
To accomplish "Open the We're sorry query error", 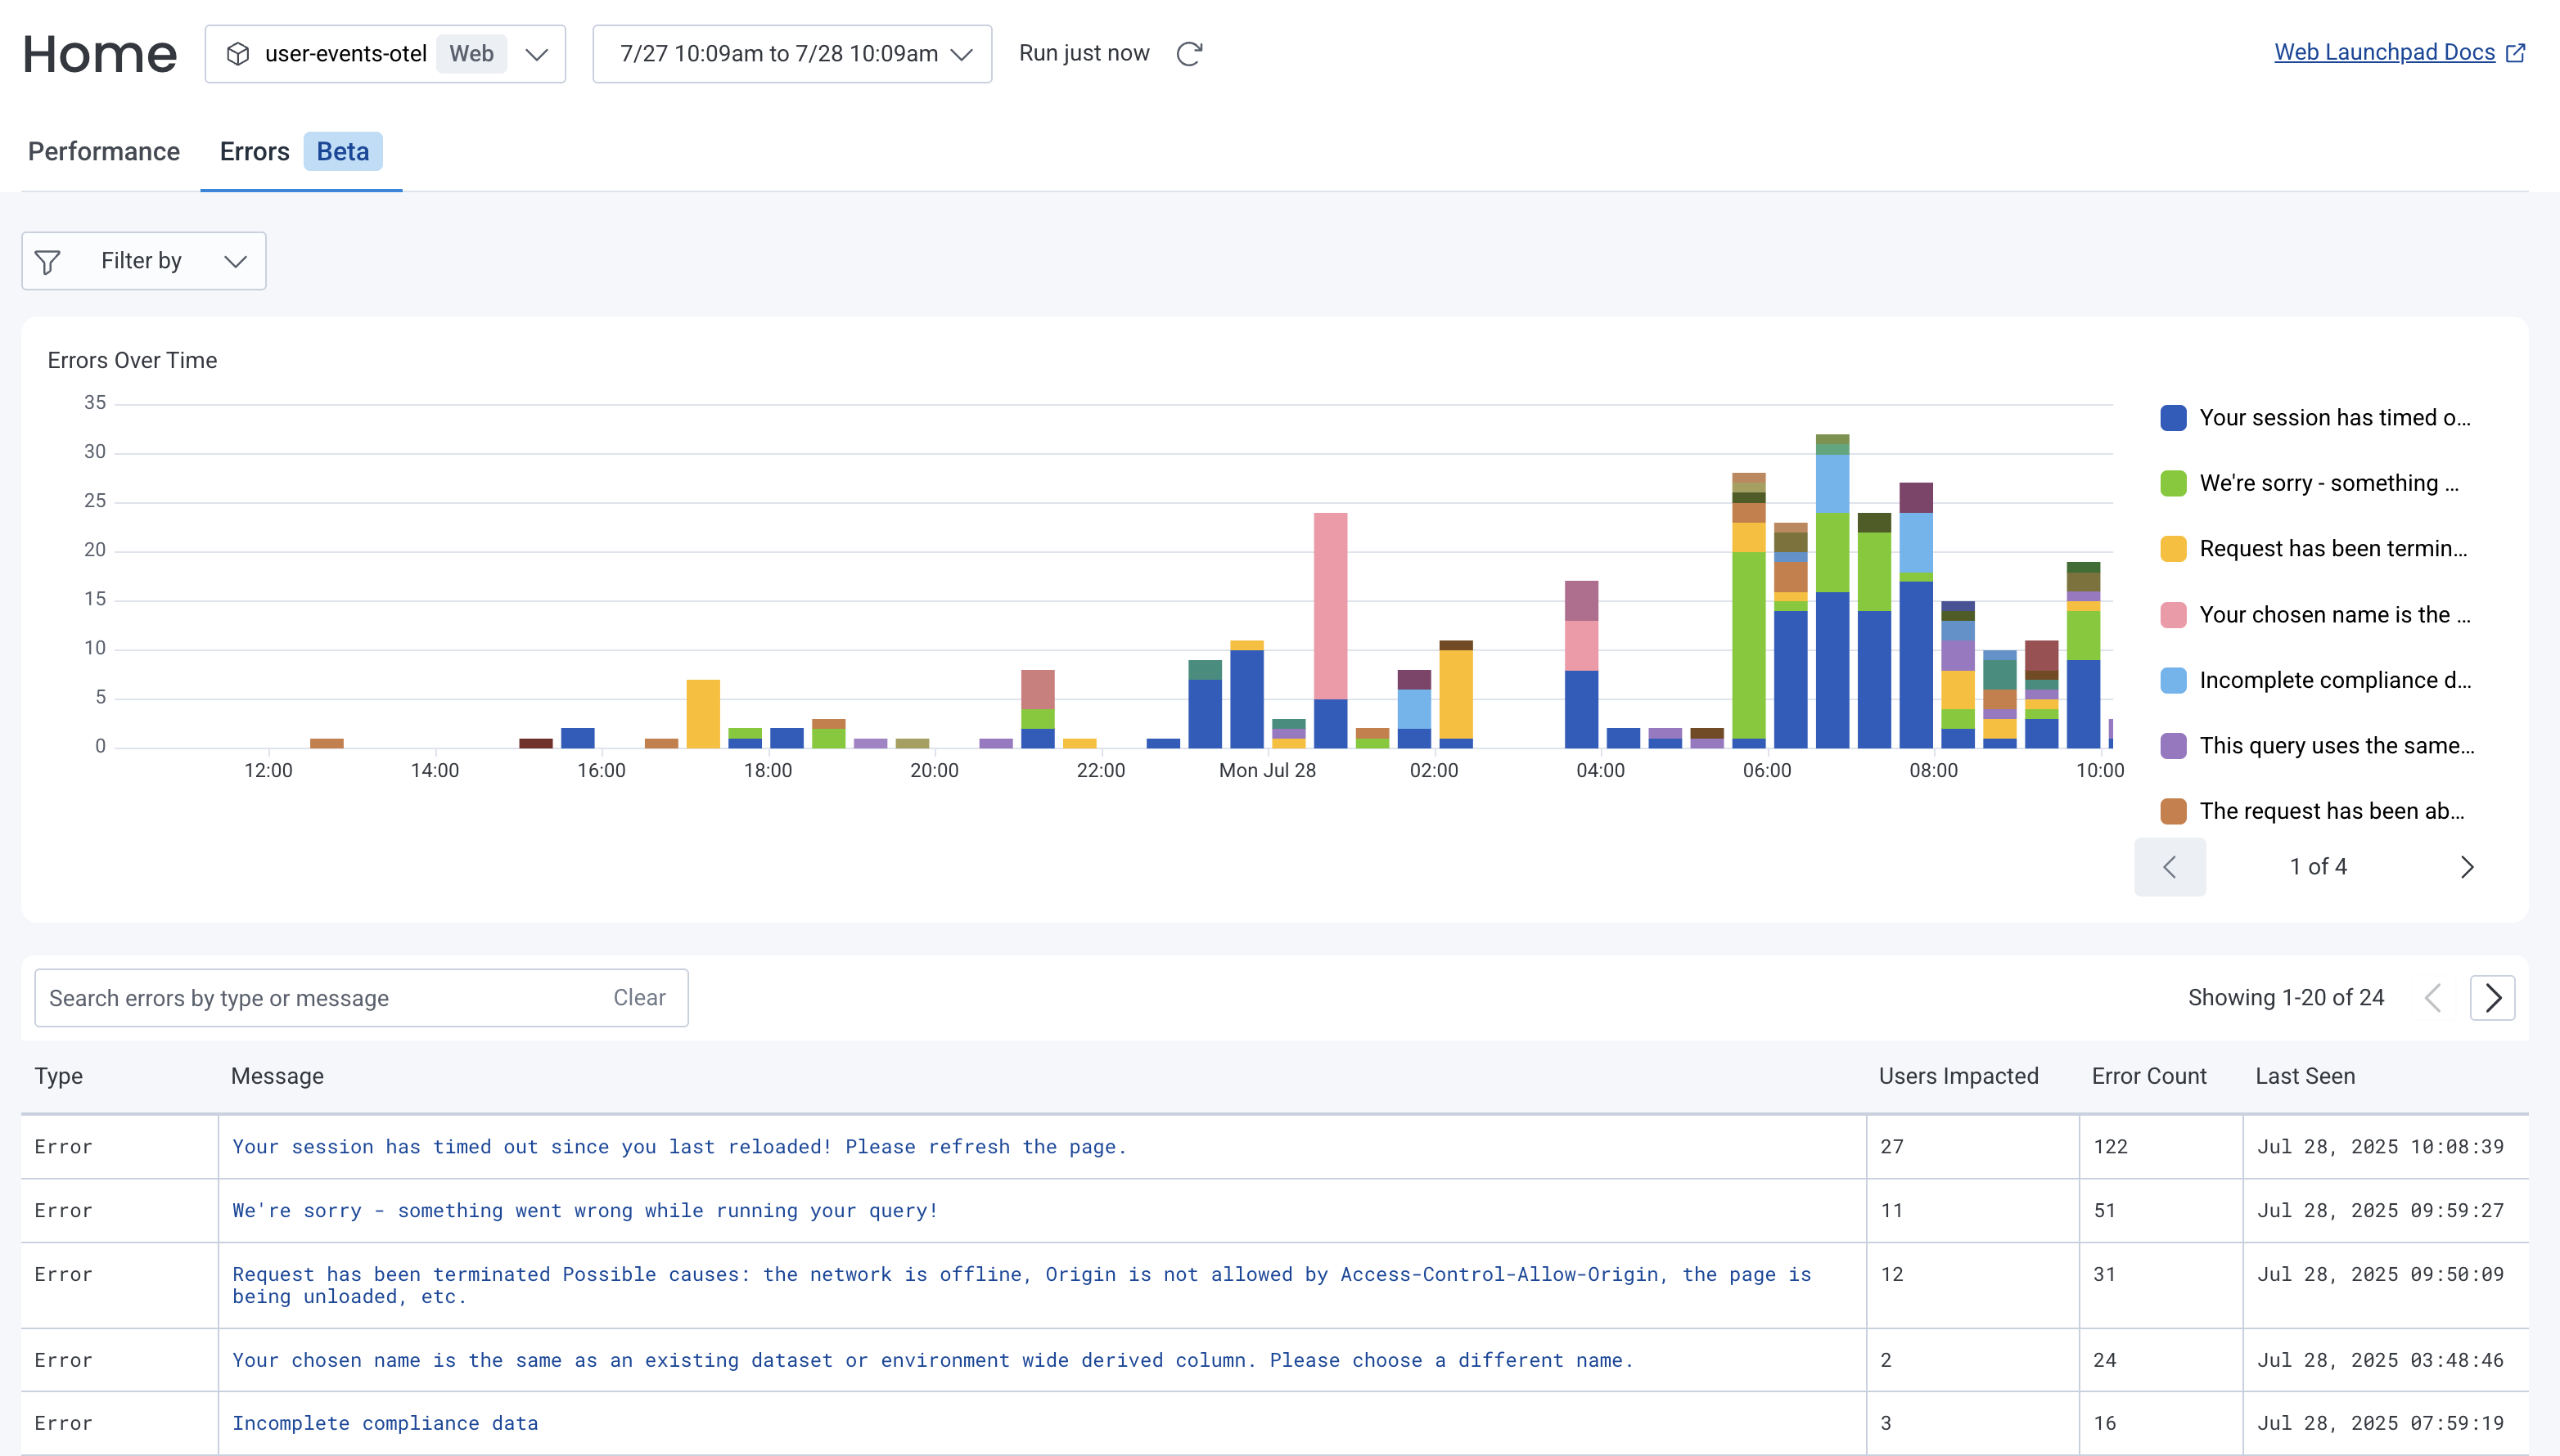I will (x=585, y=1211).
